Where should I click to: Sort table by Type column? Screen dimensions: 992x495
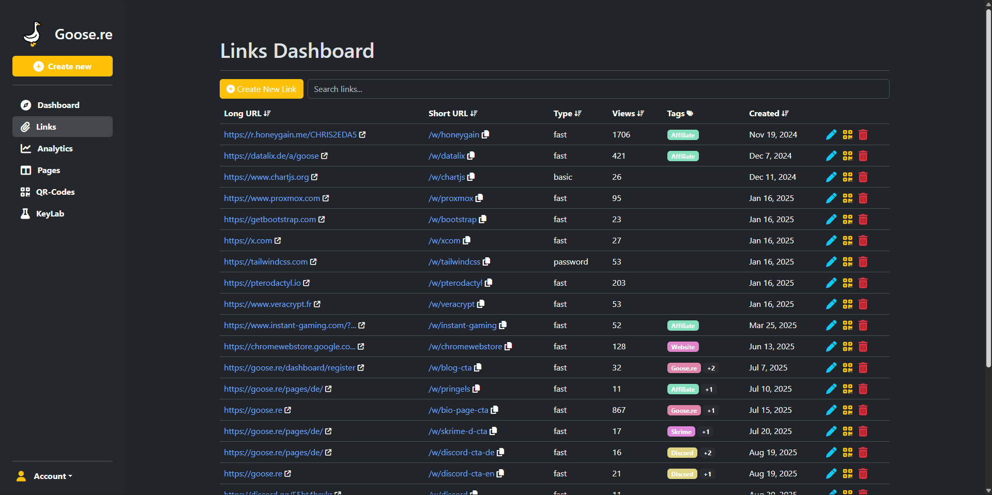click(x=568, y=113)
